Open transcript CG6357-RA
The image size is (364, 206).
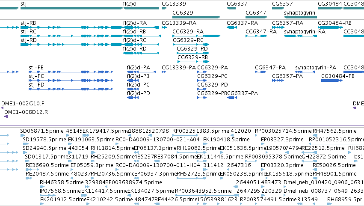click(x=287, y=23)
